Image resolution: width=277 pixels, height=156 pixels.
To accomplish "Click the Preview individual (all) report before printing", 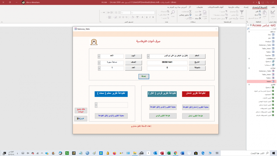I will (x=163, y=107).
